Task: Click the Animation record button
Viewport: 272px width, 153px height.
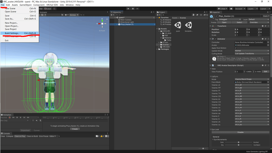Action: pyautogui.click(x=10, y=117)
